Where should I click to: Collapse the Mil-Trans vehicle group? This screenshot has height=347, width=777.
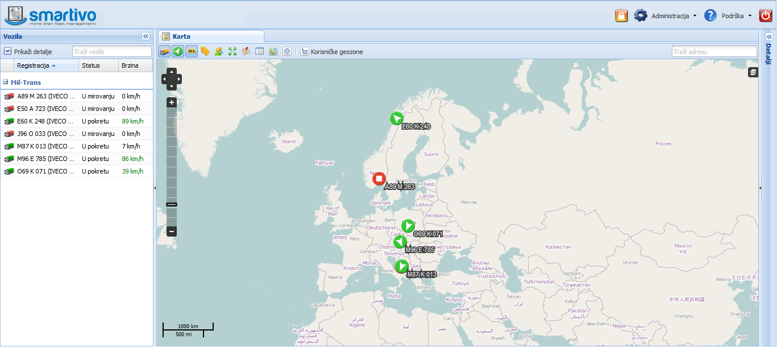[x=6, y=82]
